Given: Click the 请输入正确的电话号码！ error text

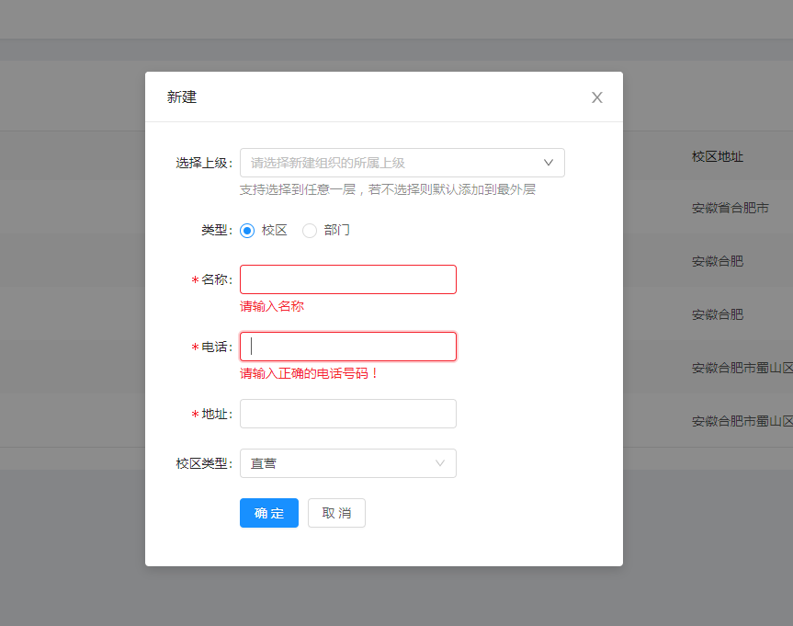Looking at the screenshot, I should (x=310, y=373).
